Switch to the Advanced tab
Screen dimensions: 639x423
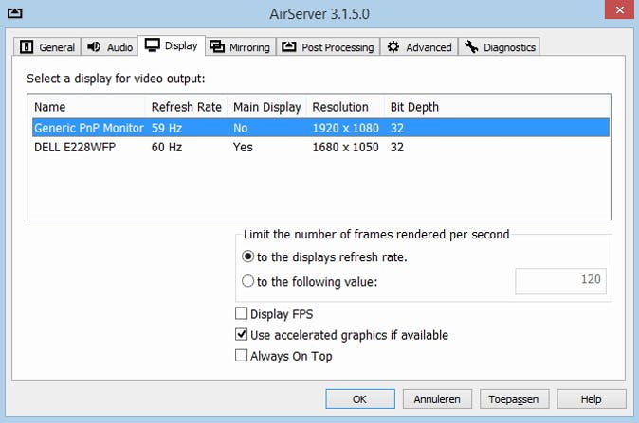pyautogui.click(x=419, y=46)
